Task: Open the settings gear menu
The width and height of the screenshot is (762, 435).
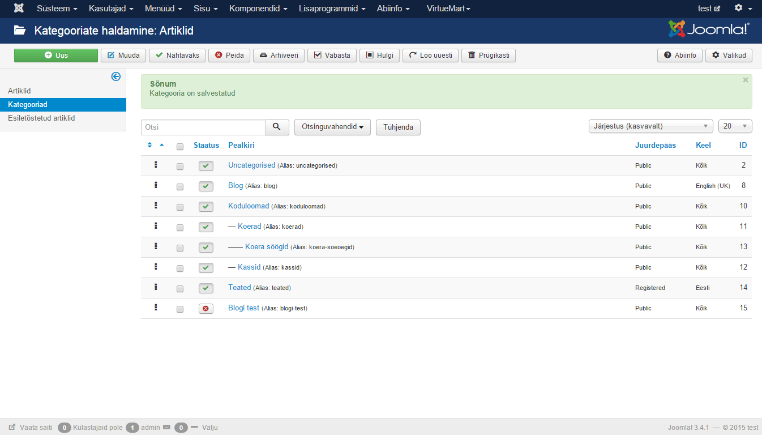Action: [743, 8]
